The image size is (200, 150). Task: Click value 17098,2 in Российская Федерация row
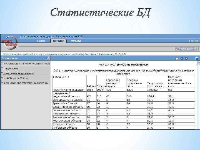tap(152, 90)
